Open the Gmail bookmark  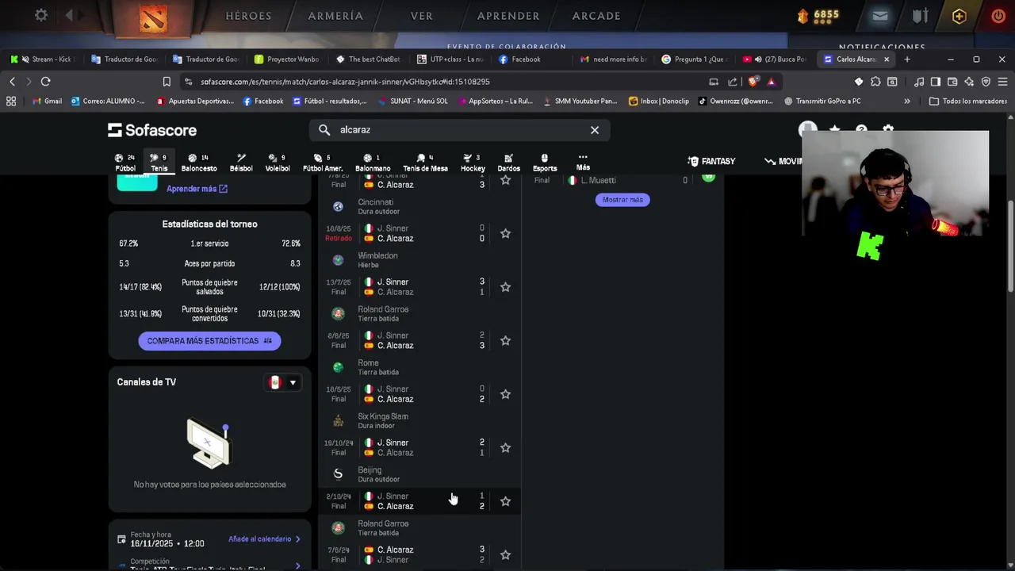click(x=48, y=101)
